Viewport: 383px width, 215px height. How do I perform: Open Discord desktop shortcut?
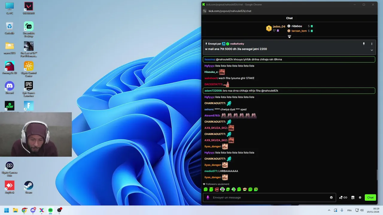coord(10,88)
